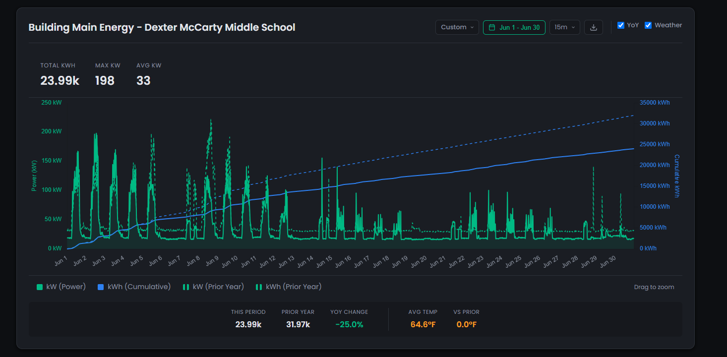727x357 pixels.
Task: Click the Vs Prior value 0.0°F
Action: (467, 325)
